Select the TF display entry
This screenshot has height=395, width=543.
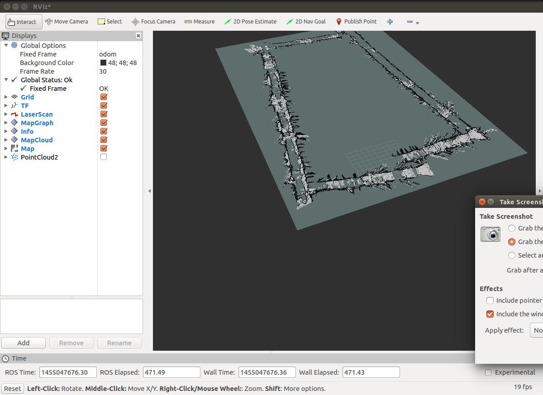pos(24,106)
